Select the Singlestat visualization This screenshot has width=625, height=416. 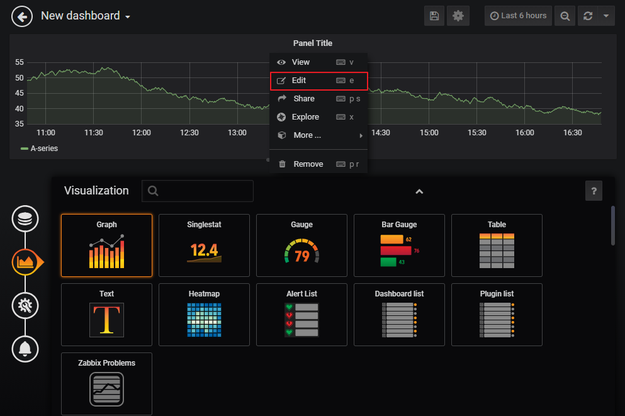pos(204,245)
